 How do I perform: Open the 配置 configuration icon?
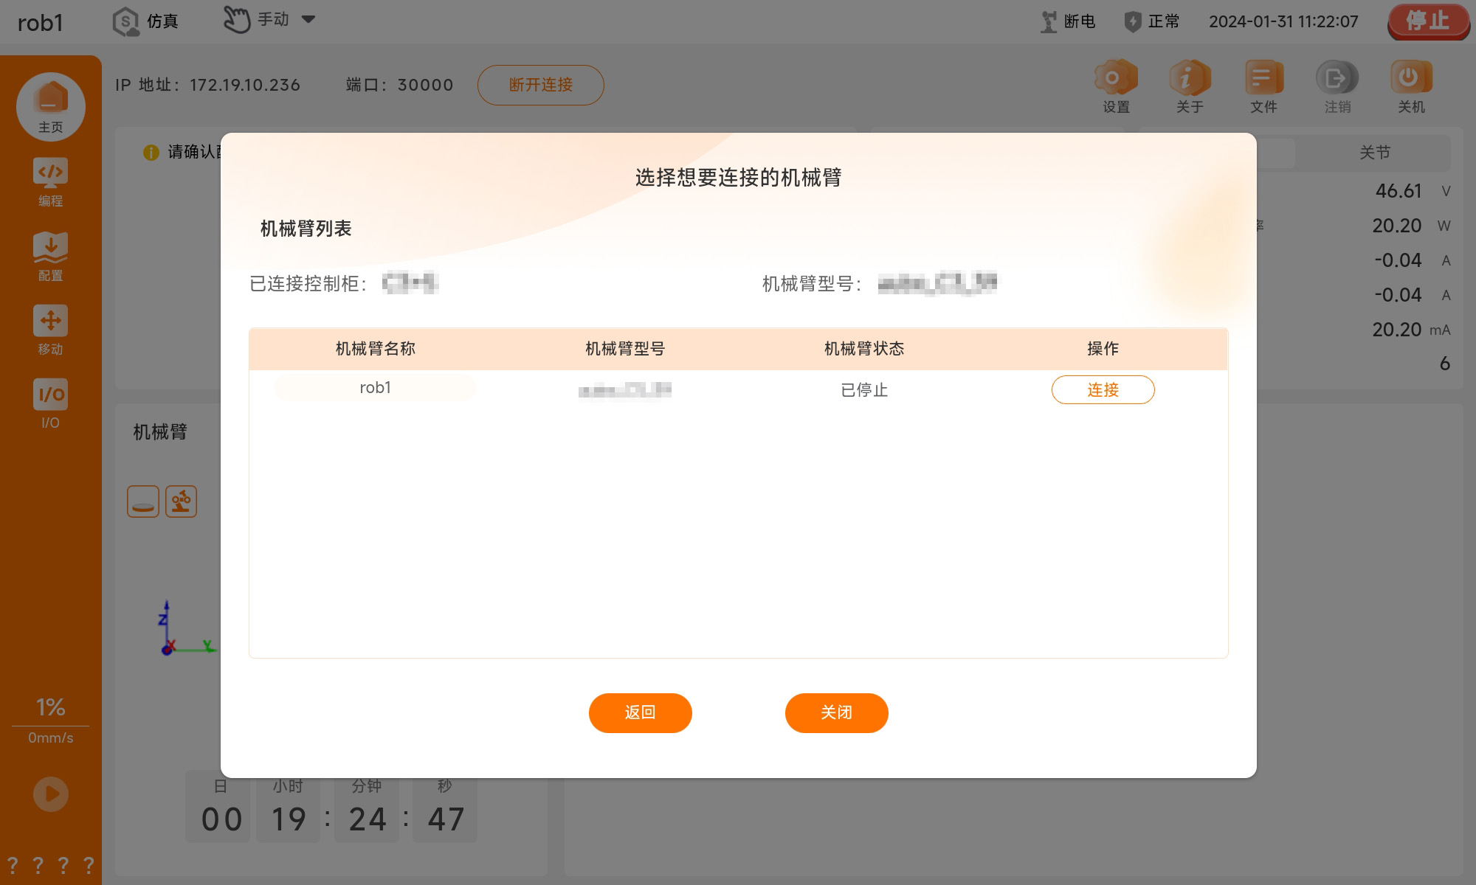click(x=50, y=256)
